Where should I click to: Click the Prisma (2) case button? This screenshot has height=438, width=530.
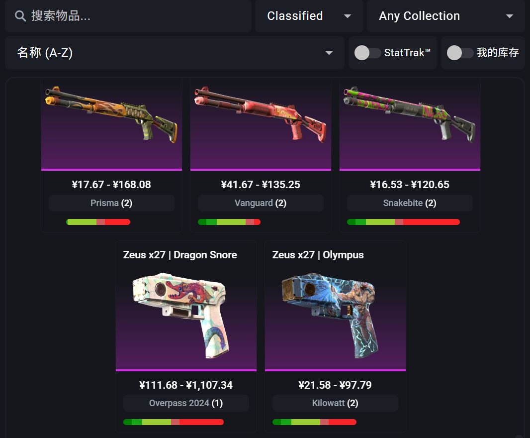pyautogui.click(x=111, y=203)
